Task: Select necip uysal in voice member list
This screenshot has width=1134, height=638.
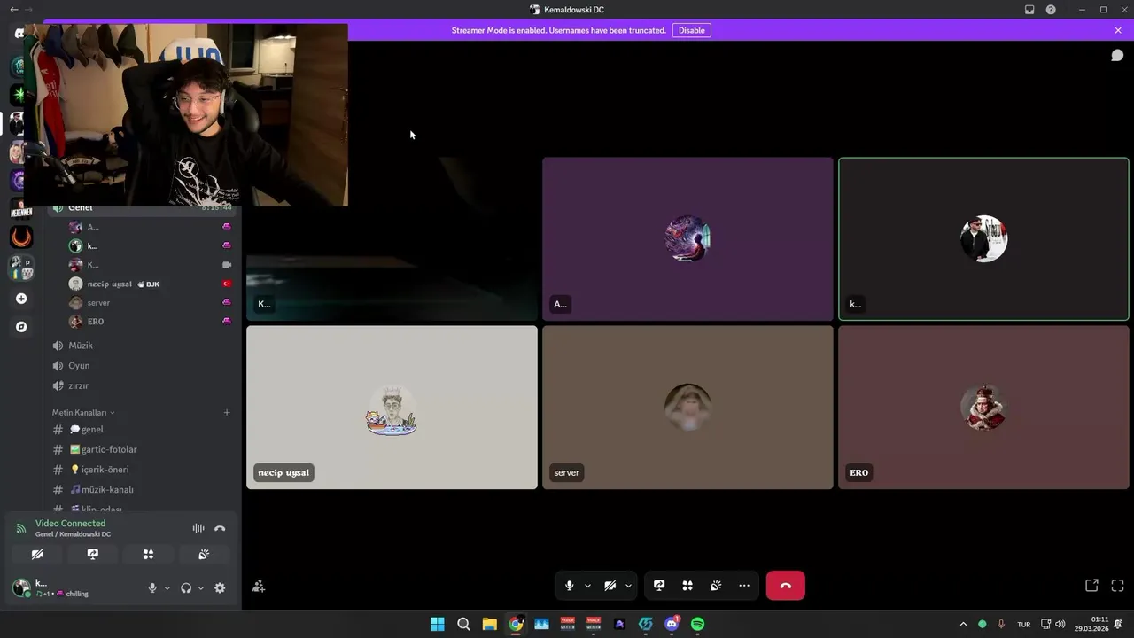Action: click(149, 284)
